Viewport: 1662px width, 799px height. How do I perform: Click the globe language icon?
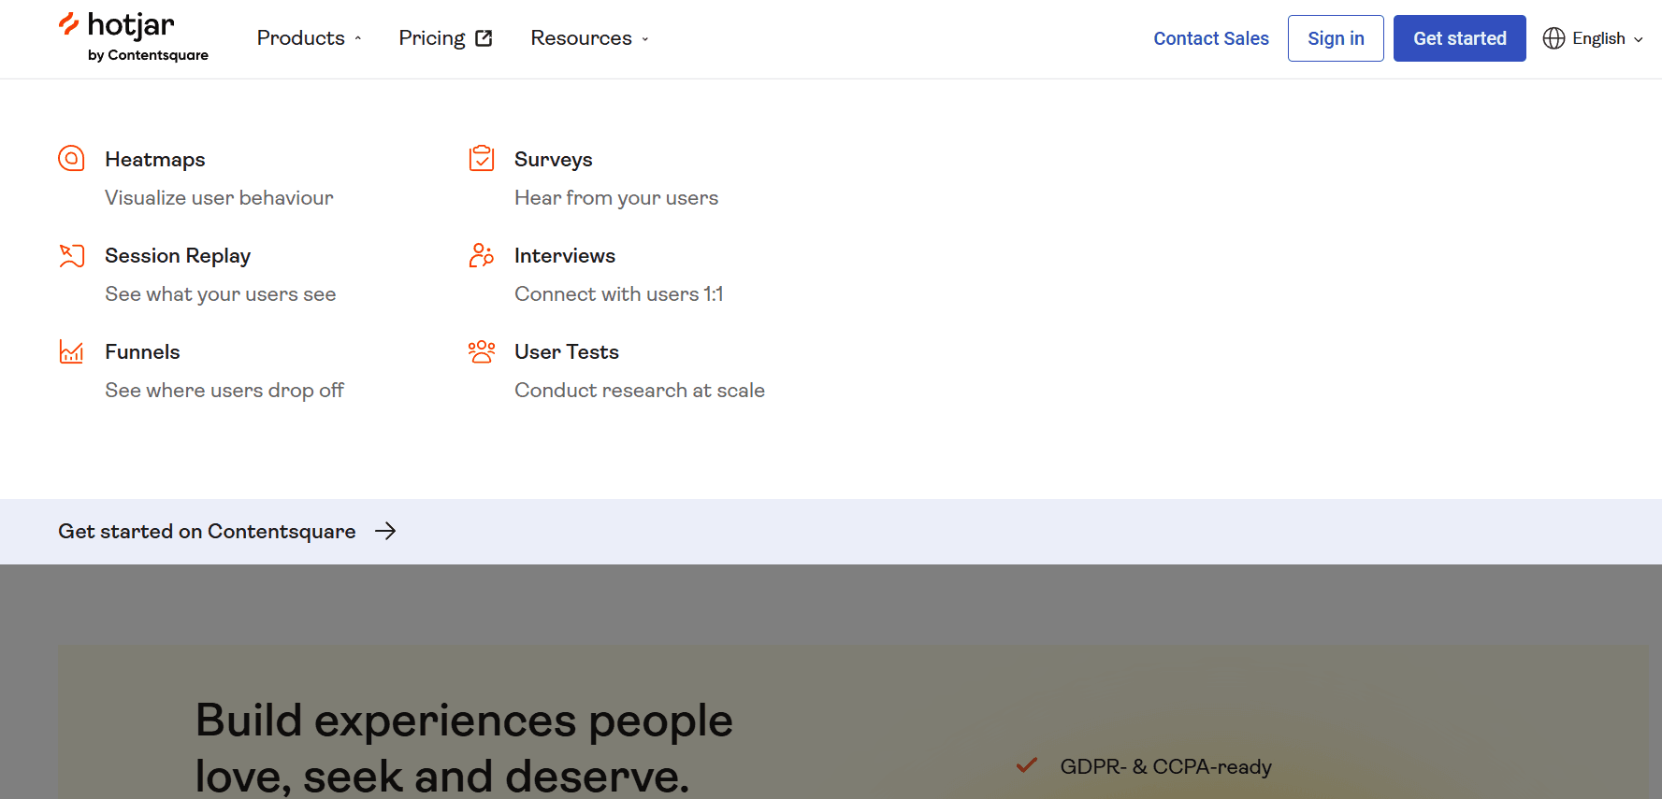[x=1554, y=38]
